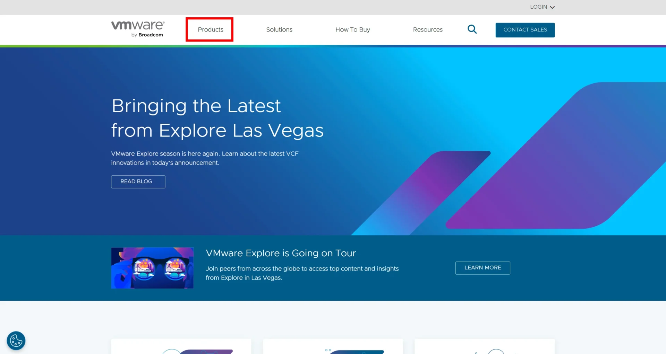Image resolution: width=666 pixels, height=354 pixels.
Task: Click the VMware by Broadcom logo
Action: coord(138,29)
